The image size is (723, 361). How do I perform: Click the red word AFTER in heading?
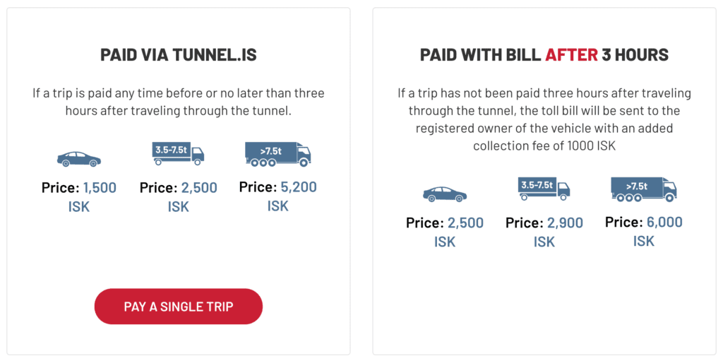[x=571, y=55]
